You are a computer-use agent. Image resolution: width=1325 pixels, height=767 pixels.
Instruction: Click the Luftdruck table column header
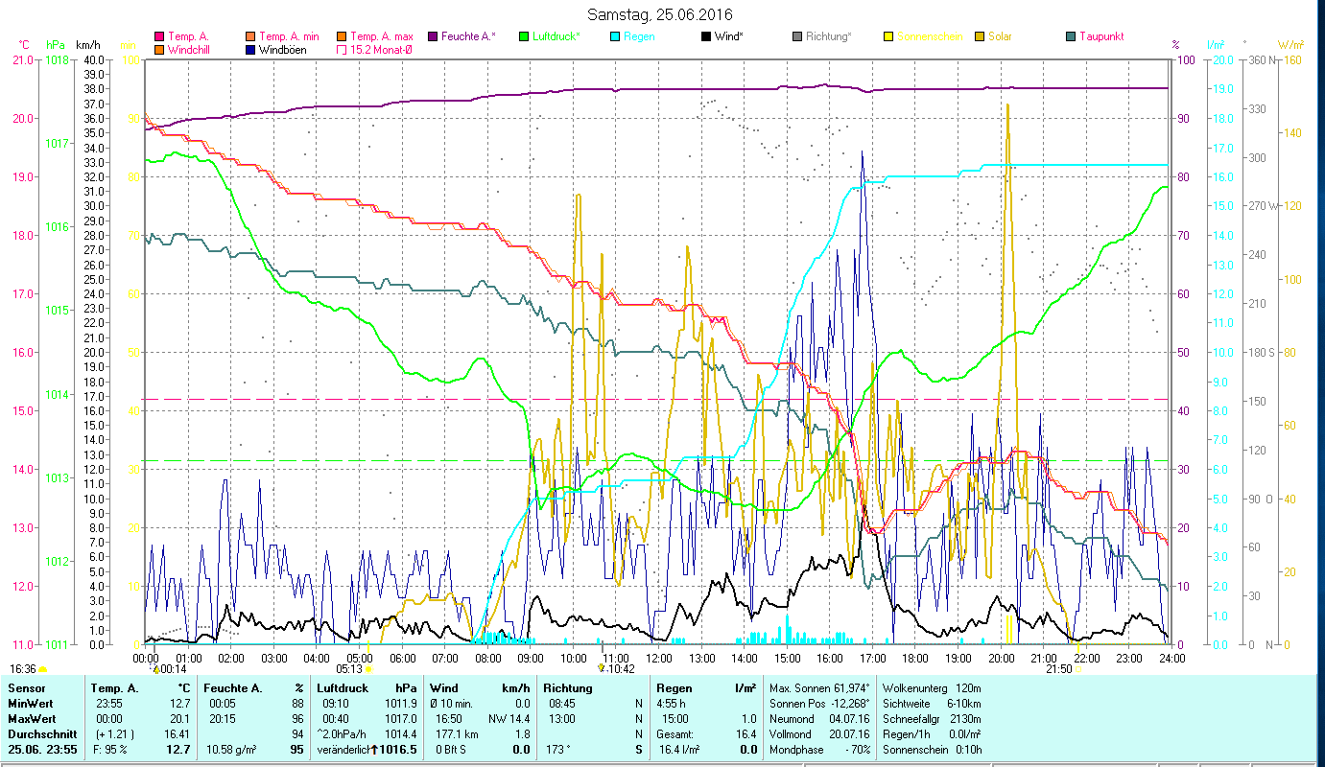[343, 688]
